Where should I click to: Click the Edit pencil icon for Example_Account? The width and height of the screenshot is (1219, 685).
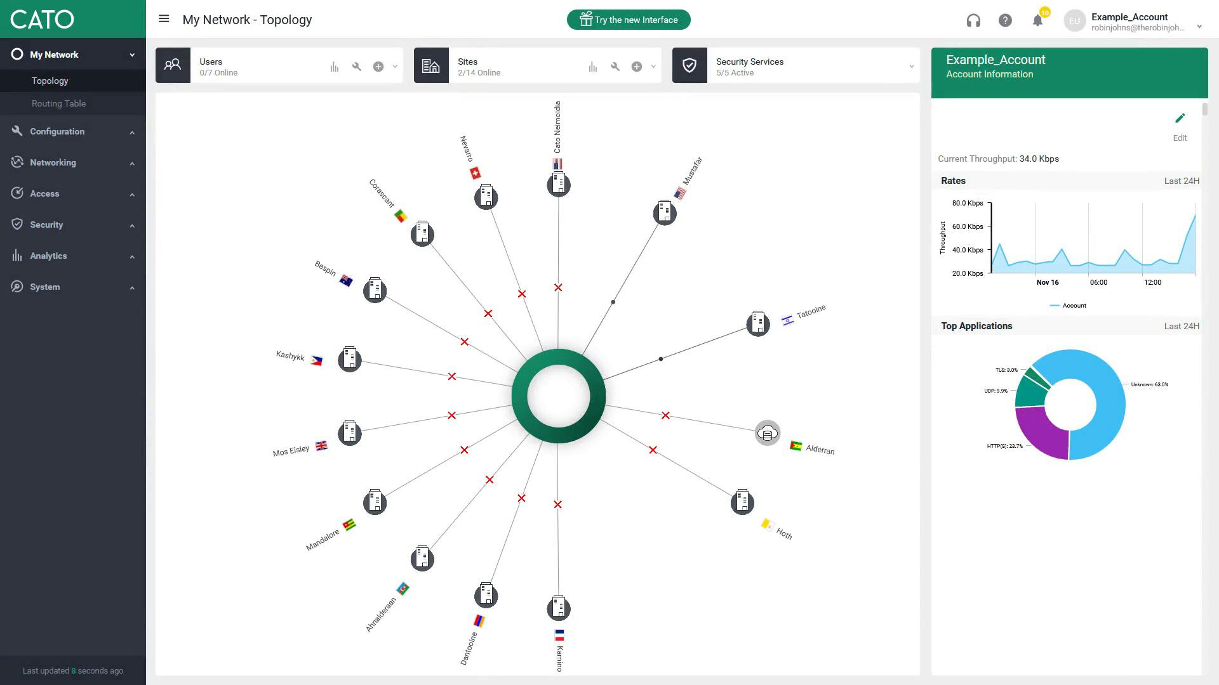tap(1180, 118)
